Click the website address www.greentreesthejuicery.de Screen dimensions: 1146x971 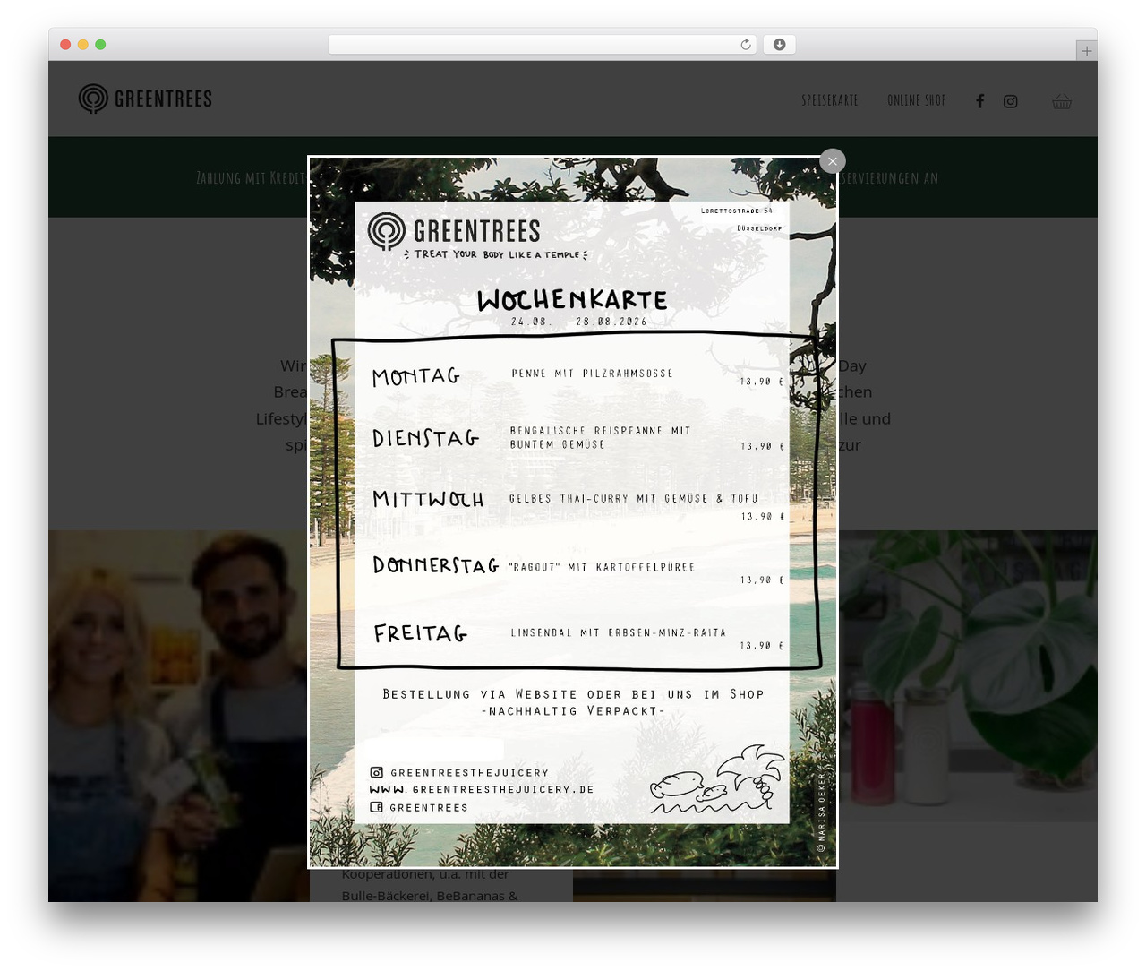(482, 789)
